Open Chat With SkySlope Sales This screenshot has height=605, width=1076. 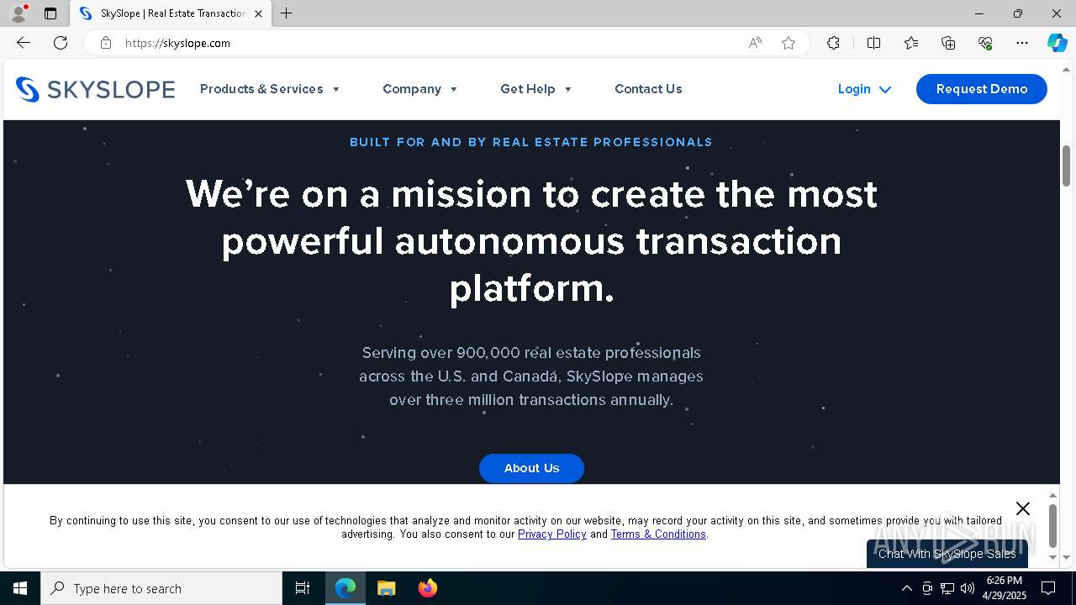click(x=947, y=554)
